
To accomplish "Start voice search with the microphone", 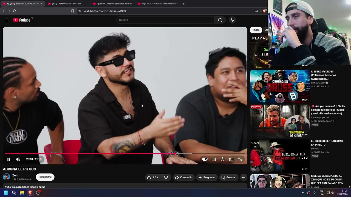I will click(x=232, y=20).
